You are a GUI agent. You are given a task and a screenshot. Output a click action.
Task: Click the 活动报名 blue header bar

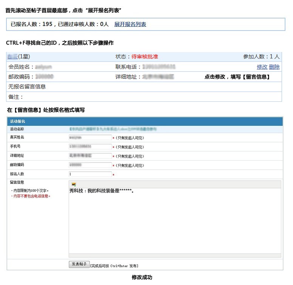pyautogui.click(x=145, y=121)
